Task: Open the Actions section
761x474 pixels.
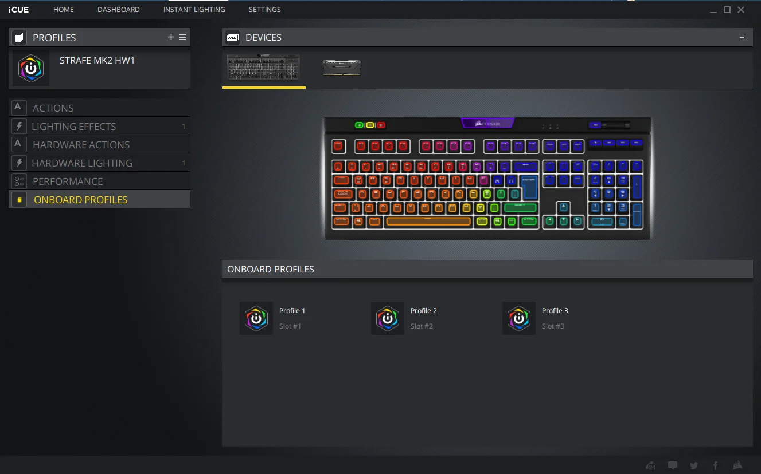Action: point(100,108)
